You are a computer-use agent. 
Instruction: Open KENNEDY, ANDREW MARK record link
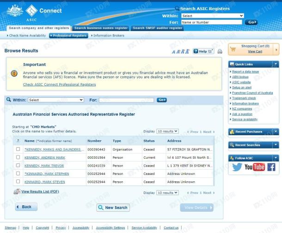click(x=45, y=158)
